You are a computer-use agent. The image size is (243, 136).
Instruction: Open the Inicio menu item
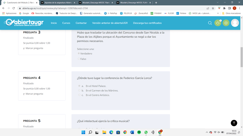click(x=54, y=23)
